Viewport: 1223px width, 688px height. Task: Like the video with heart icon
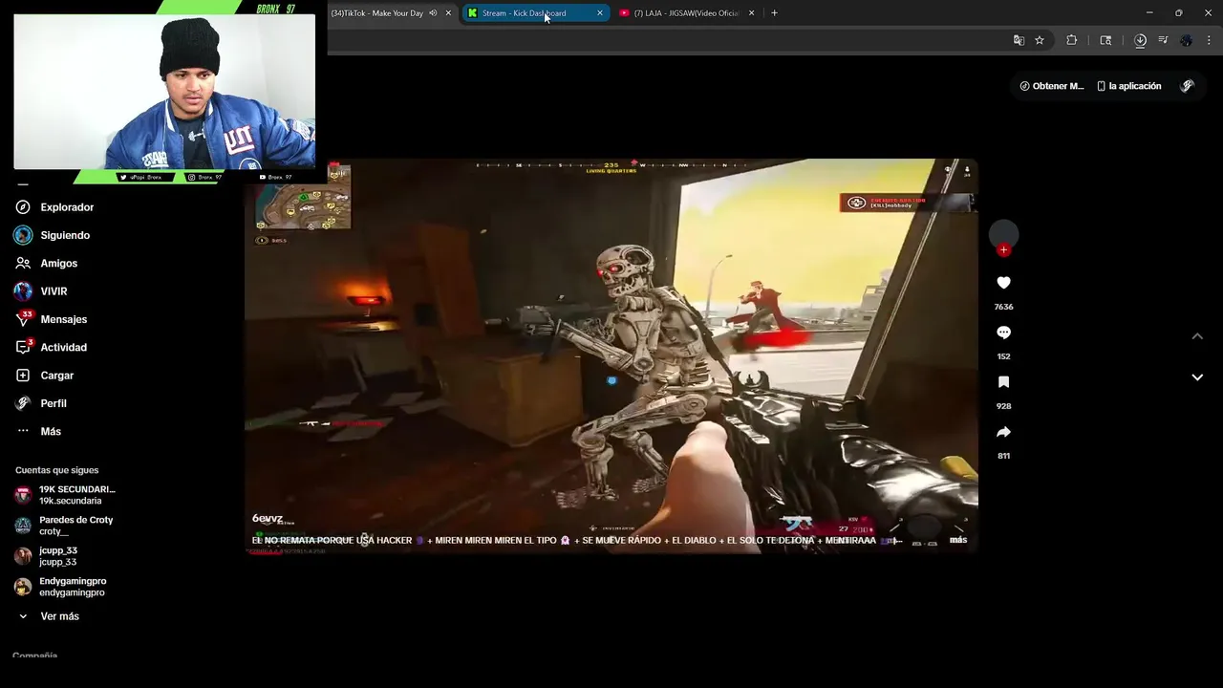click(1003, 283)
